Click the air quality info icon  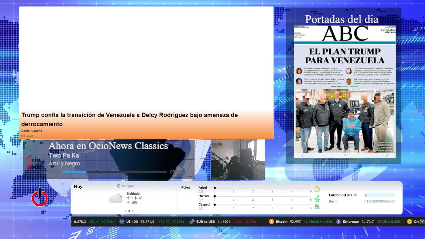click(x=355, y=195)
